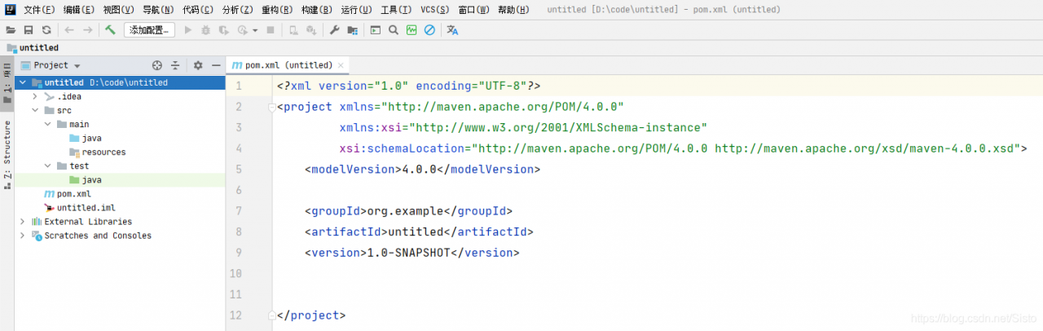The width and height of the screenshot is (1043, 331).
Task: Expand the .idea folder
Action: click(36, 96)
